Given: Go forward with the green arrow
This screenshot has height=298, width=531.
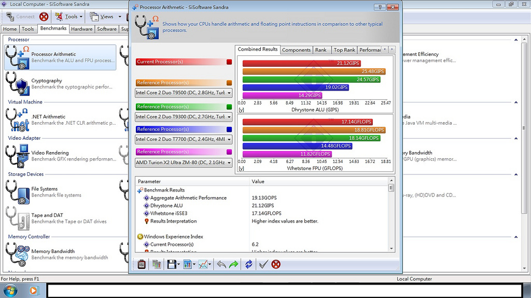Looking at the screenshot, I should pyautogui.click(x=234, y=264).
